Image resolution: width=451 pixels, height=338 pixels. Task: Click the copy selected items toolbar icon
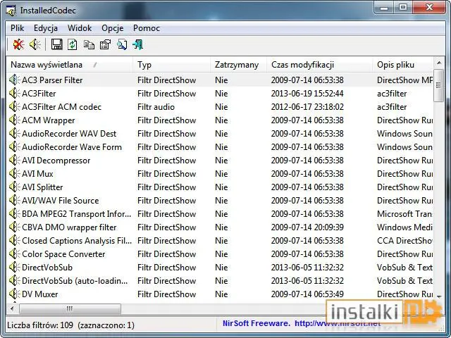89,44
